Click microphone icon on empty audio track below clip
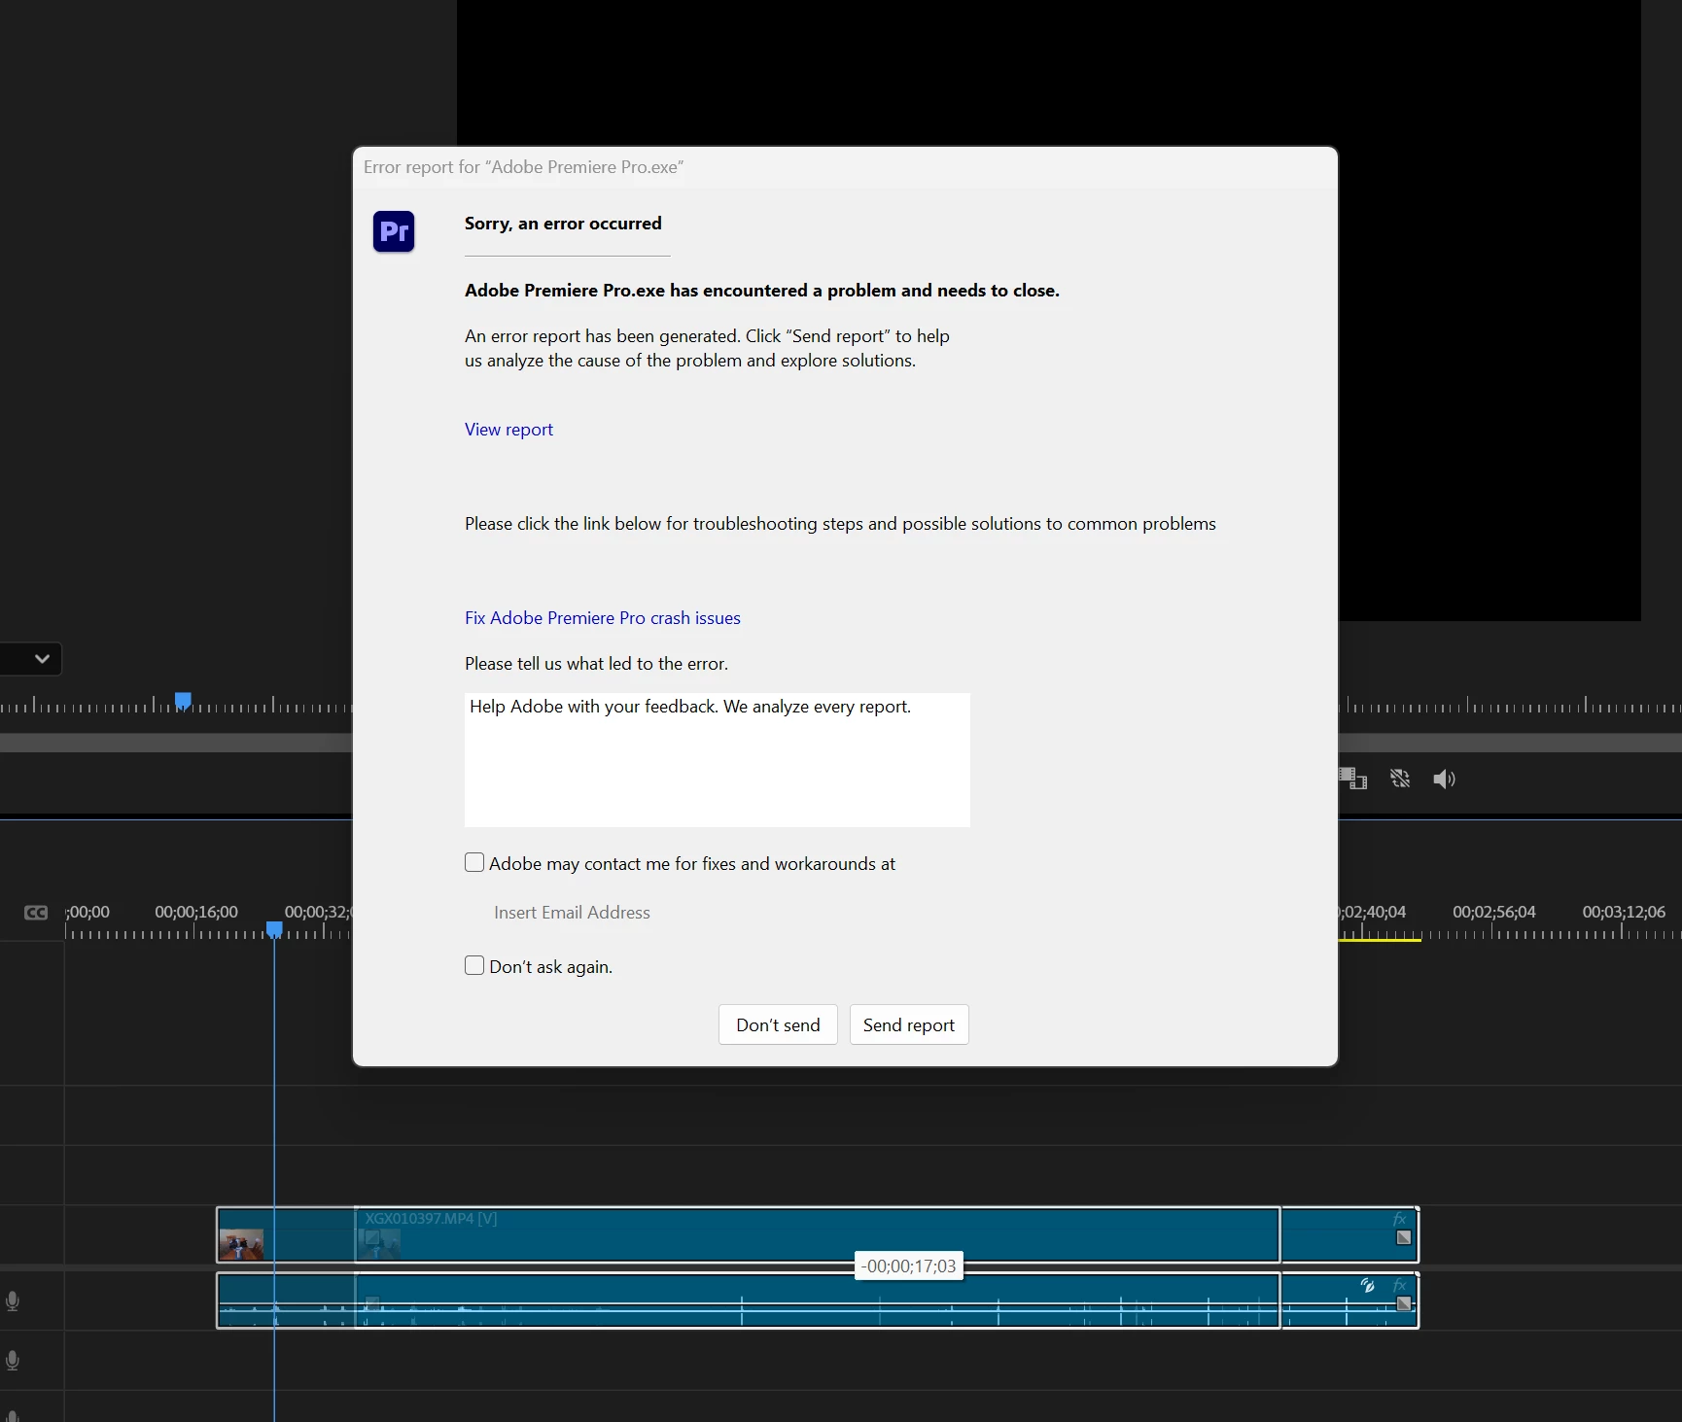1682x1422 pixels. [x=13, y=1360]
